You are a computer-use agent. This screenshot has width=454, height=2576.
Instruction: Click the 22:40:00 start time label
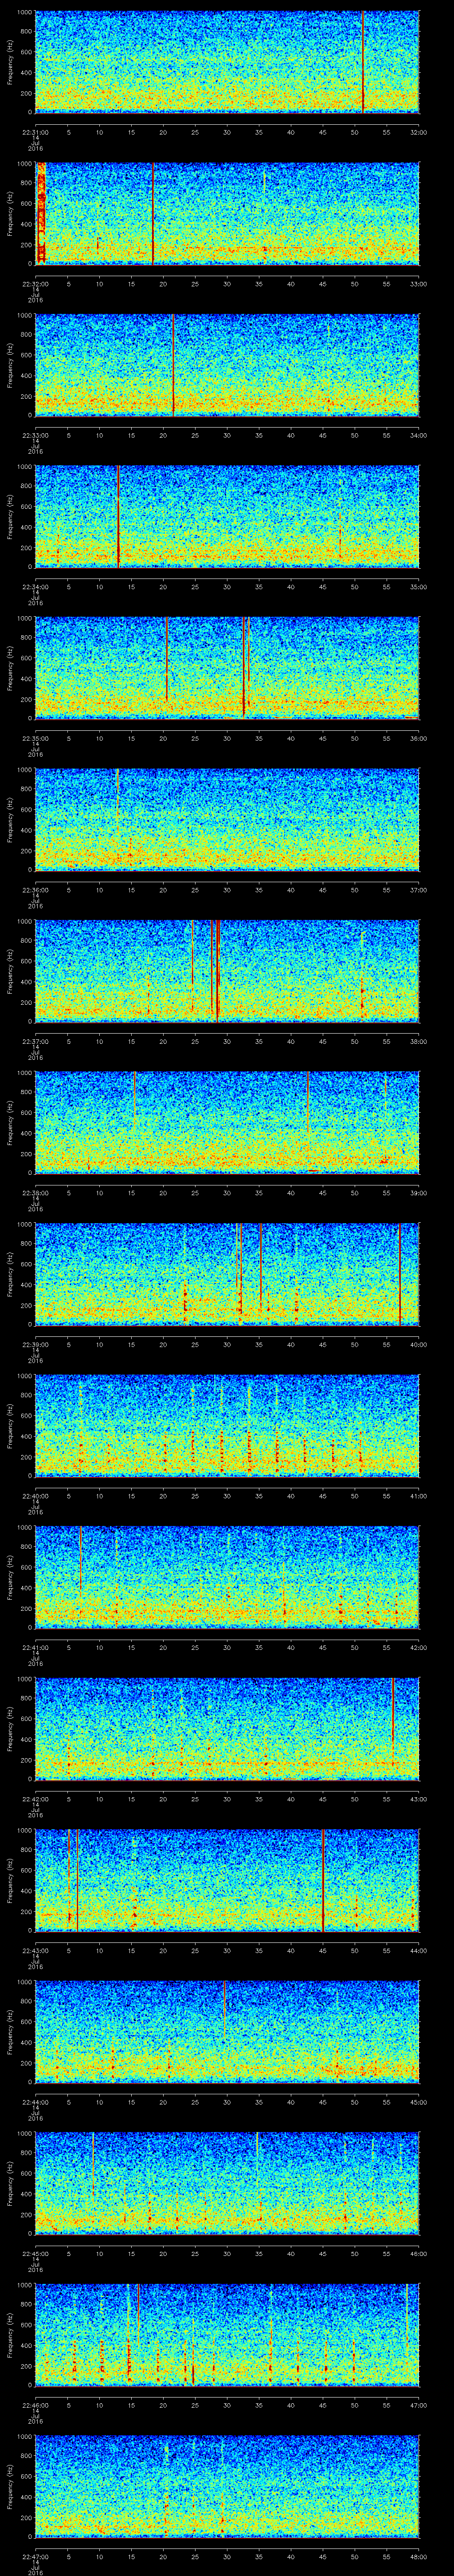point(36,1495)
